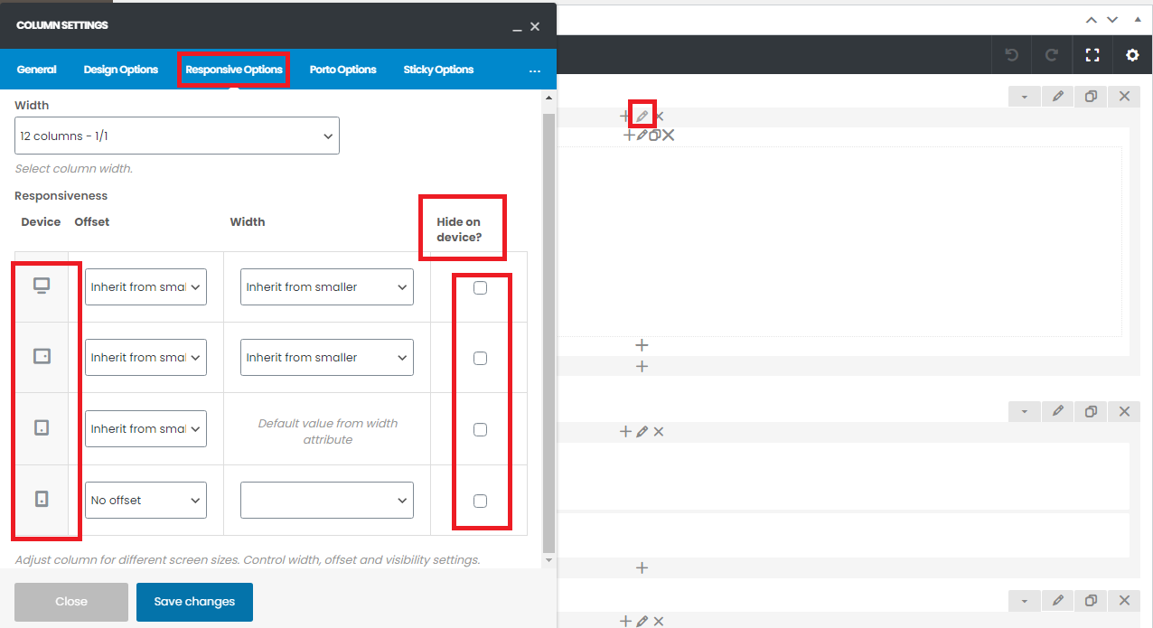Click the red-highlighted pencil edit column icon

[x=642, y=116]
